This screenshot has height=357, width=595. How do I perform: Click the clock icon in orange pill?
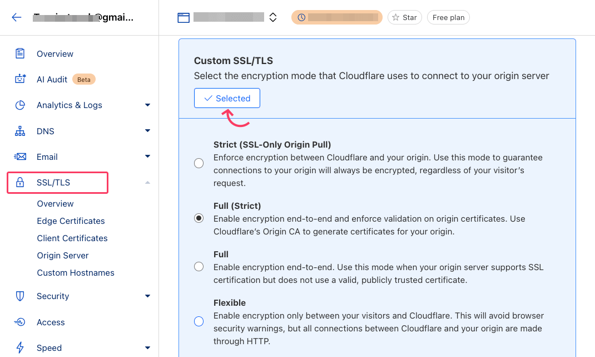[301, 17]
